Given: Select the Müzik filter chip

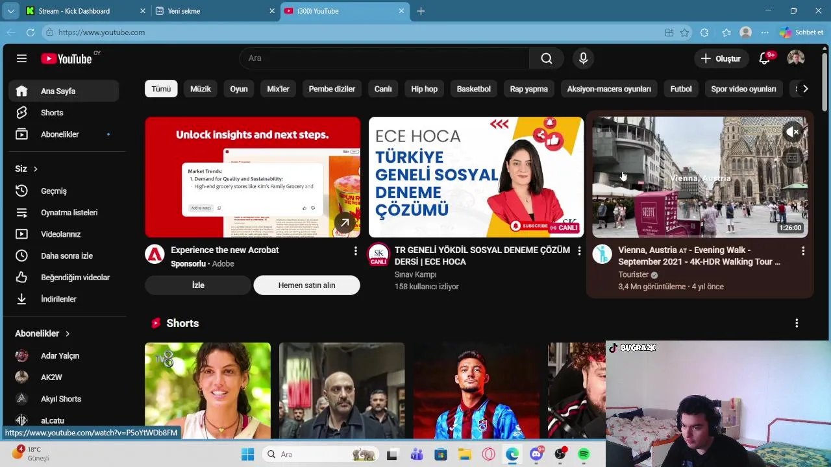Looking at the screenshot, I should 201,89.
